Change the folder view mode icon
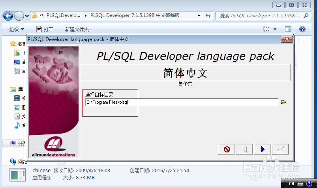The height and width of the screenshot is (188, 317). click(266, 29)
